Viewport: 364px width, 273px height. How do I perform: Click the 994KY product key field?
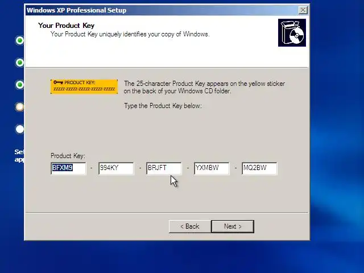click(x=116, y=168)
